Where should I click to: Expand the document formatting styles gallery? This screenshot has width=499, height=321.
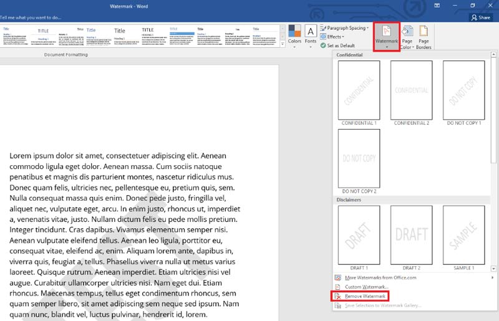(283, 44)
